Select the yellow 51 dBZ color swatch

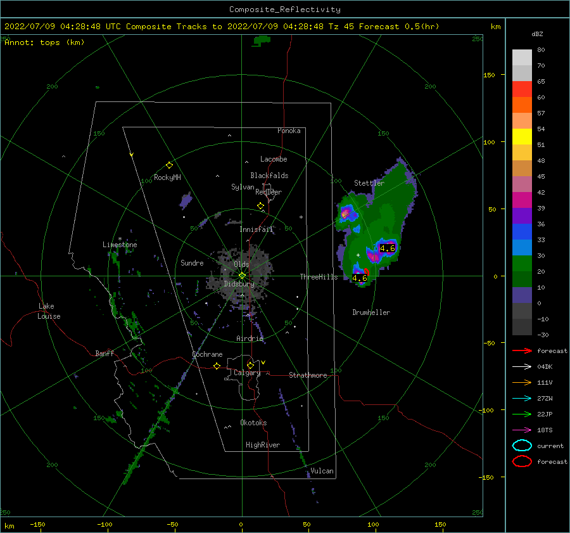tap(522, 136)
